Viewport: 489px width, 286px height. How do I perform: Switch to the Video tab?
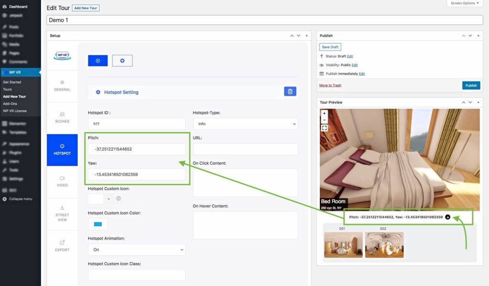62,182
